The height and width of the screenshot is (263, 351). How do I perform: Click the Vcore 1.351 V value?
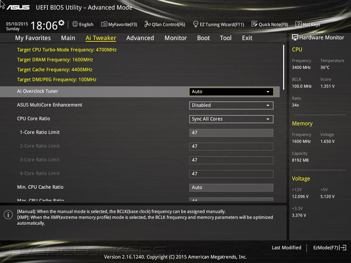(327, 86)
